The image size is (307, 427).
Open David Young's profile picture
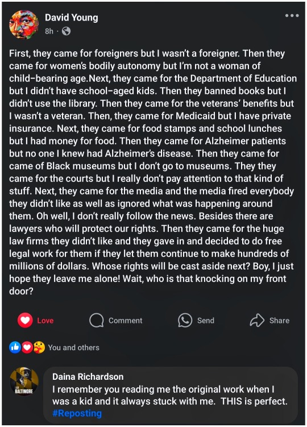click(x=24, y=24)
